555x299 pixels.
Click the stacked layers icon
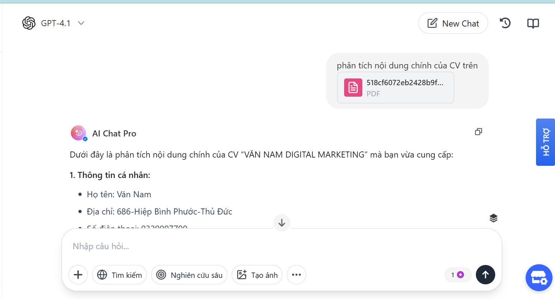coord(493,218)
